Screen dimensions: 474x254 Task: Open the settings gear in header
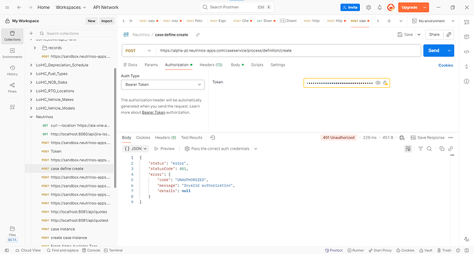pos(368,8)
